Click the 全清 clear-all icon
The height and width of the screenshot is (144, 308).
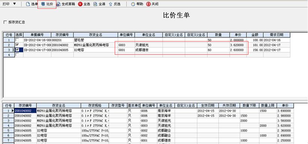95,4
